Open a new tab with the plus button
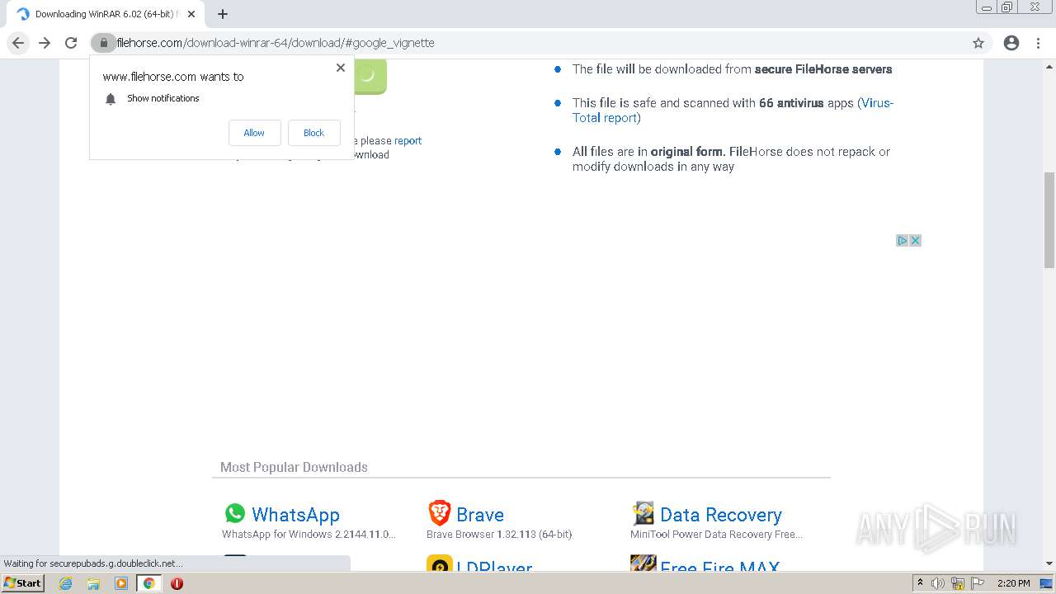 click(x=223, y=14)
